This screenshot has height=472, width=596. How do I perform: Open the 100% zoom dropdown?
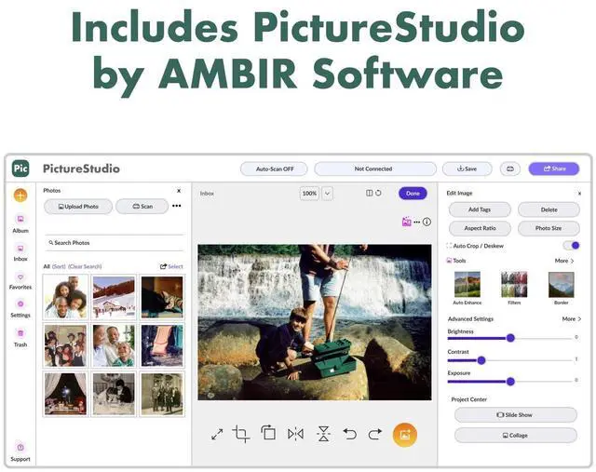pos(327,194)
